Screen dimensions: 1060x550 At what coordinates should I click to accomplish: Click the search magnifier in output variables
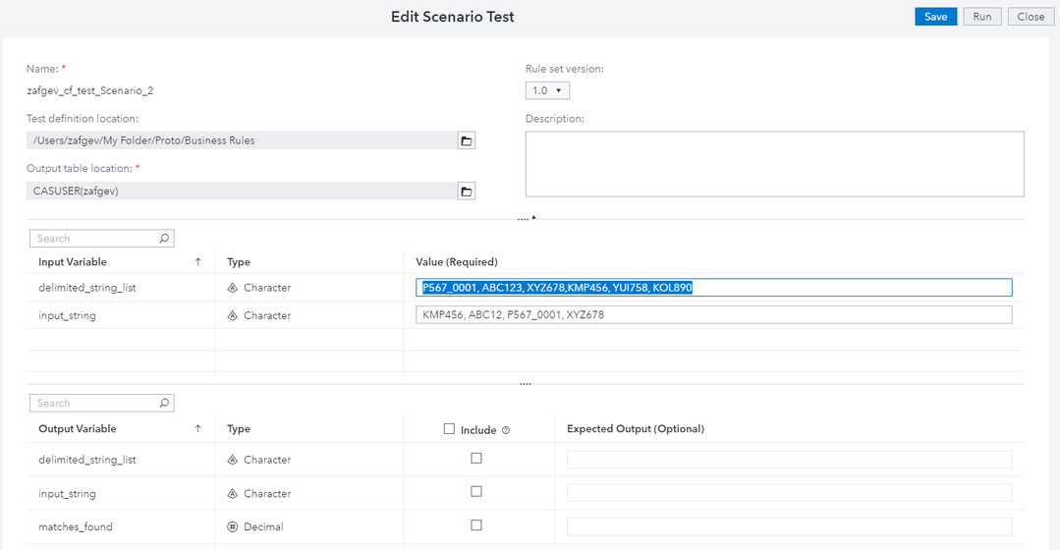(x=164, y=403)
